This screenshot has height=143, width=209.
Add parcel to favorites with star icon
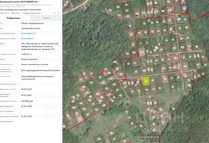tap(58, 13)
